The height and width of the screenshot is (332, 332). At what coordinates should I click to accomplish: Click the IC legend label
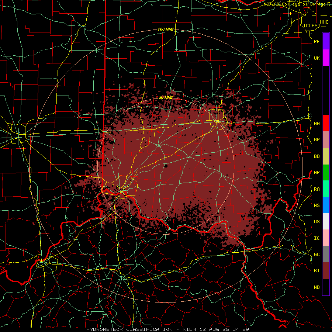(317, 238)
